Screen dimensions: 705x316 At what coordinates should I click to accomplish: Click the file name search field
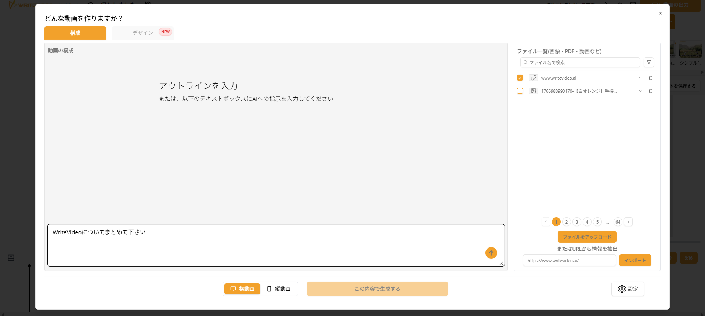click(580, 62)
